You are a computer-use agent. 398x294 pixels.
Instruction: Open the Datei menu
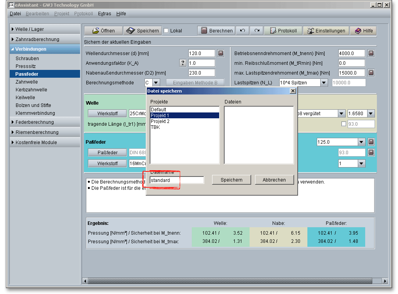[15, 14]
